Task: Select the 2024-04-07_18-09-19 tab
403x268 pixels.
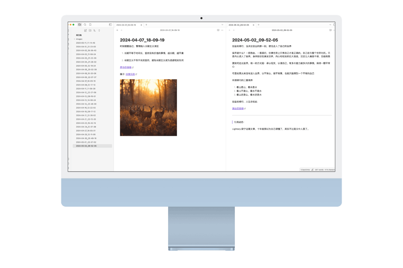Action: point(126,25)
